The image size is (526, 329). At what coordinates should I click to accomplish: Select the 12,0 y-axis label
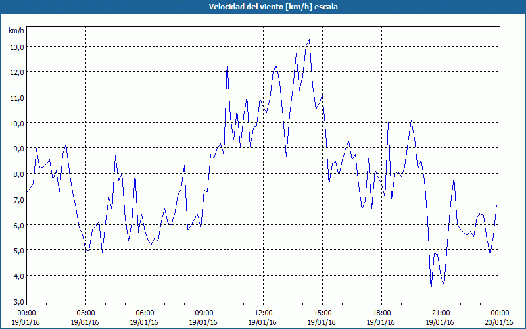point(17,72)
